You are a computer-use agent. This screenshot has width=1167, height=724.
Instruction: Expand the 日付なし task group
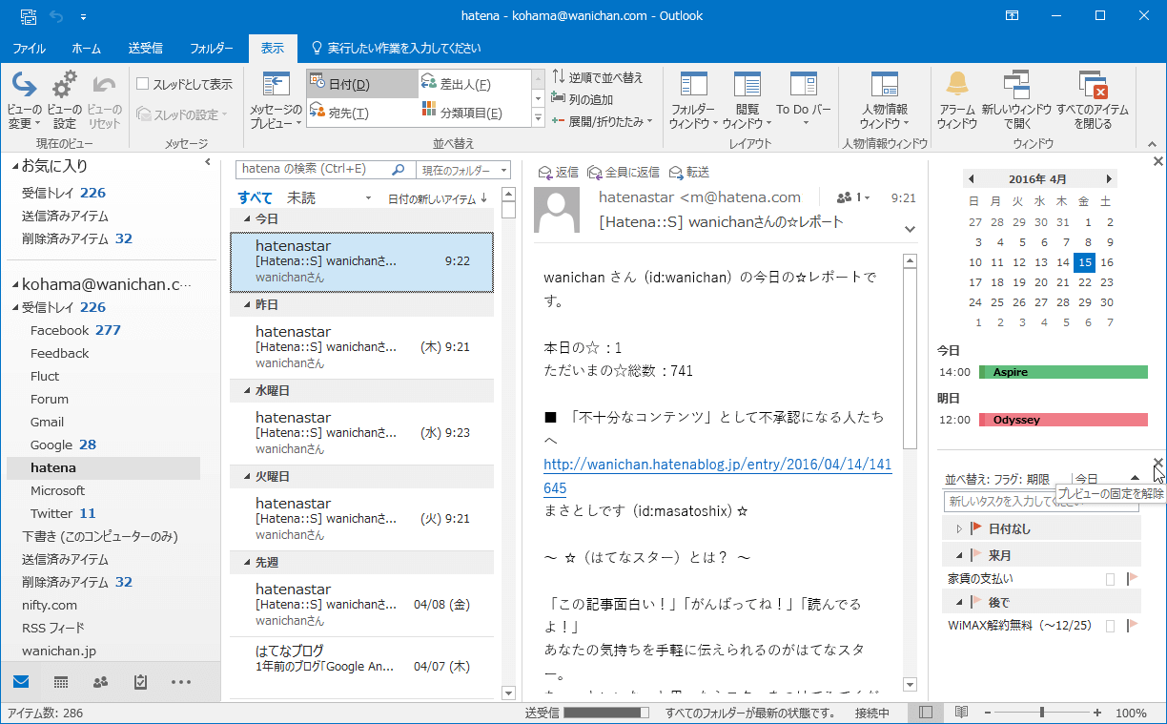click(960, 528)
